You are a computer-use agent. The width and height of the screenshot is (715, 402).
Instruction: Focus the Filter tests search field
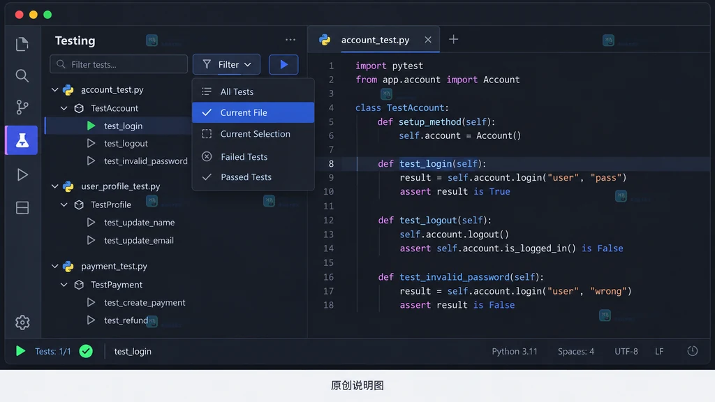click(119, 64)
